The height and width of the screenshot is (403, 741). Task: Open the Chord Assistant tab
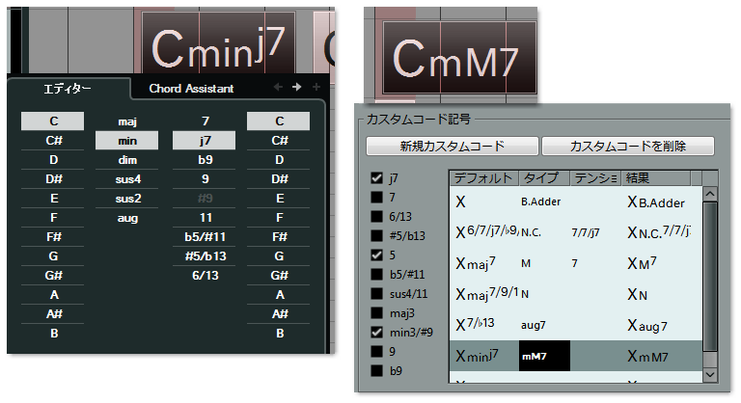pos(191,89)
